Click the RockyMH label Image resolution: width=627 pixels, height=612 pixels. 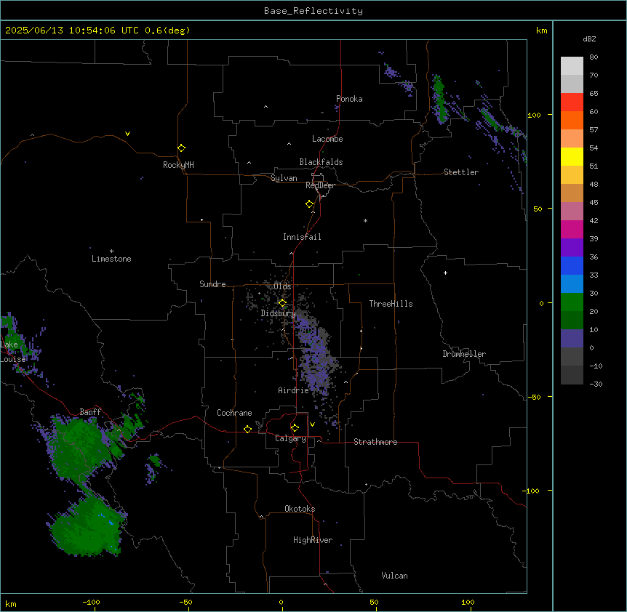(178, 165)
